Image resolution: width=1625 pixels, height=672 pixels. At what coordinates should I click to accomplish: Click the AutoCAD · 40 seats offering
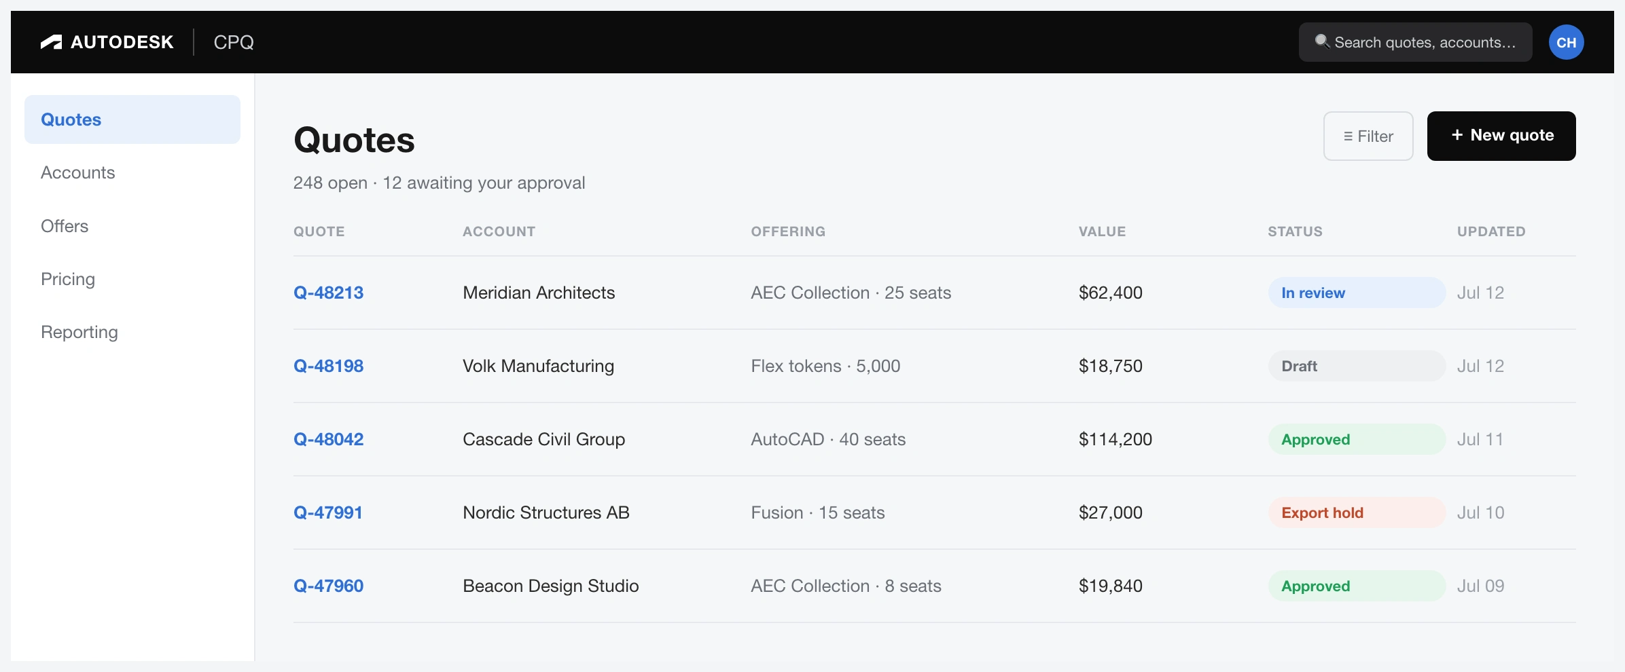[828, 439]
